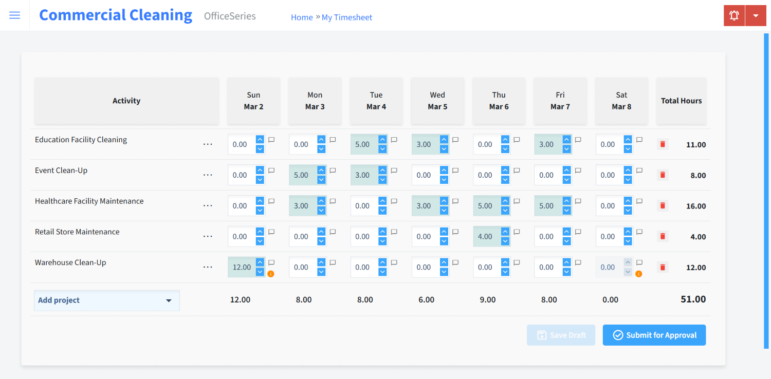
Task: Delete the Healthcare Facility Maintenance row
Action: [662, 205]
